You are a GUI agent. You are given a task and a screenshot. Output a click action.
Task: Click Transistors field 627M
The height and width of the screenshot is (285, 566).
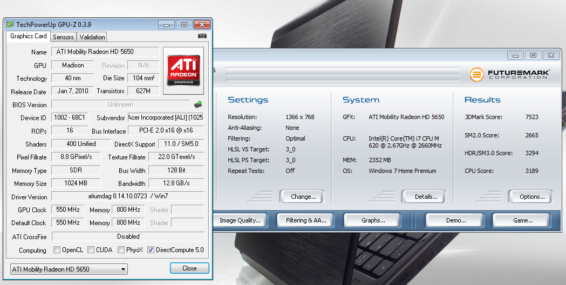[x=144, y=91]
